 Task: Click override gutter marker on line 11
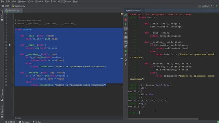click(x=10, y=45)
